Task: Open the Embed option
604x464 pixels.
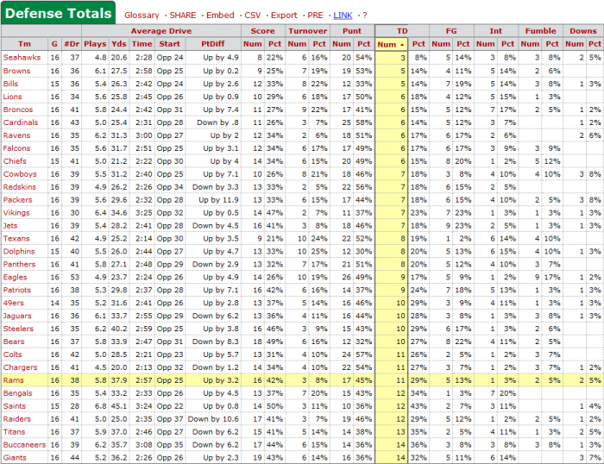Action: (x=220, y=16)
